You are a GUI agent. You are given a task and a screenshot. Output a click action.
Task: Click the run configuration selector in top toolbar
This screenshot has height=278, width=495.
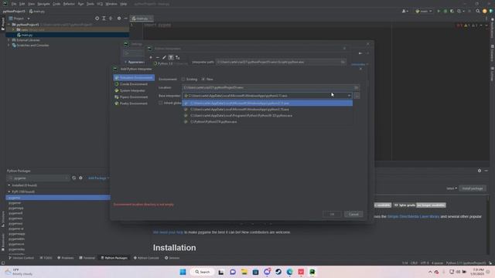point(423,11)
